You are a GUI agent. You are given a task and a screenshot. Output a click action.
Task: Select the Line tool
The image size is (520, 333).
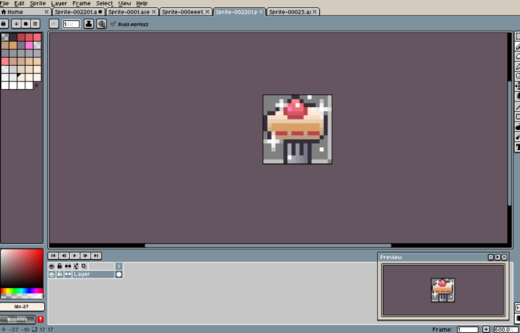517,107
